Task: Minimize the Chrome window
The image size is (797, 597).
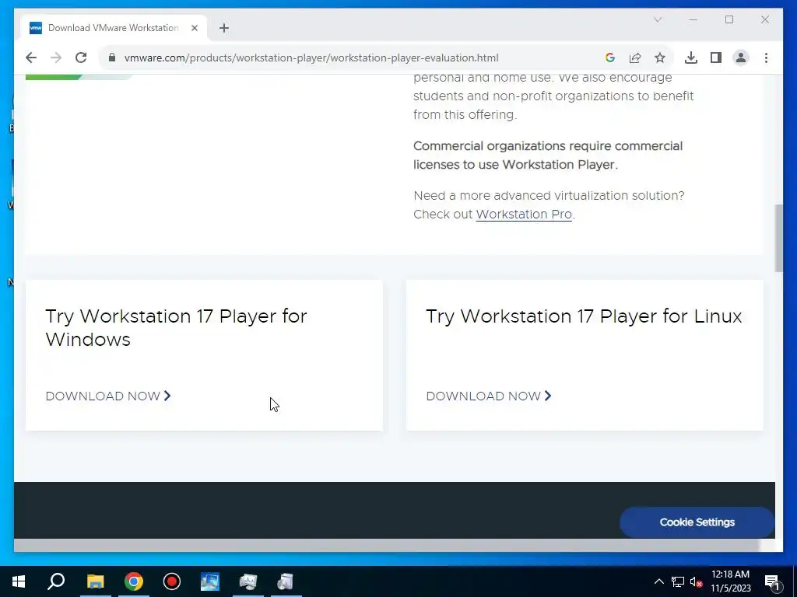Action: 693,19
